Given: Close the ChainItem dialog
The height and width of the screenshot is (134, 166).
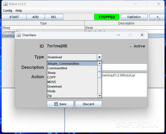Looking at the screenshot, I should 142,35.
